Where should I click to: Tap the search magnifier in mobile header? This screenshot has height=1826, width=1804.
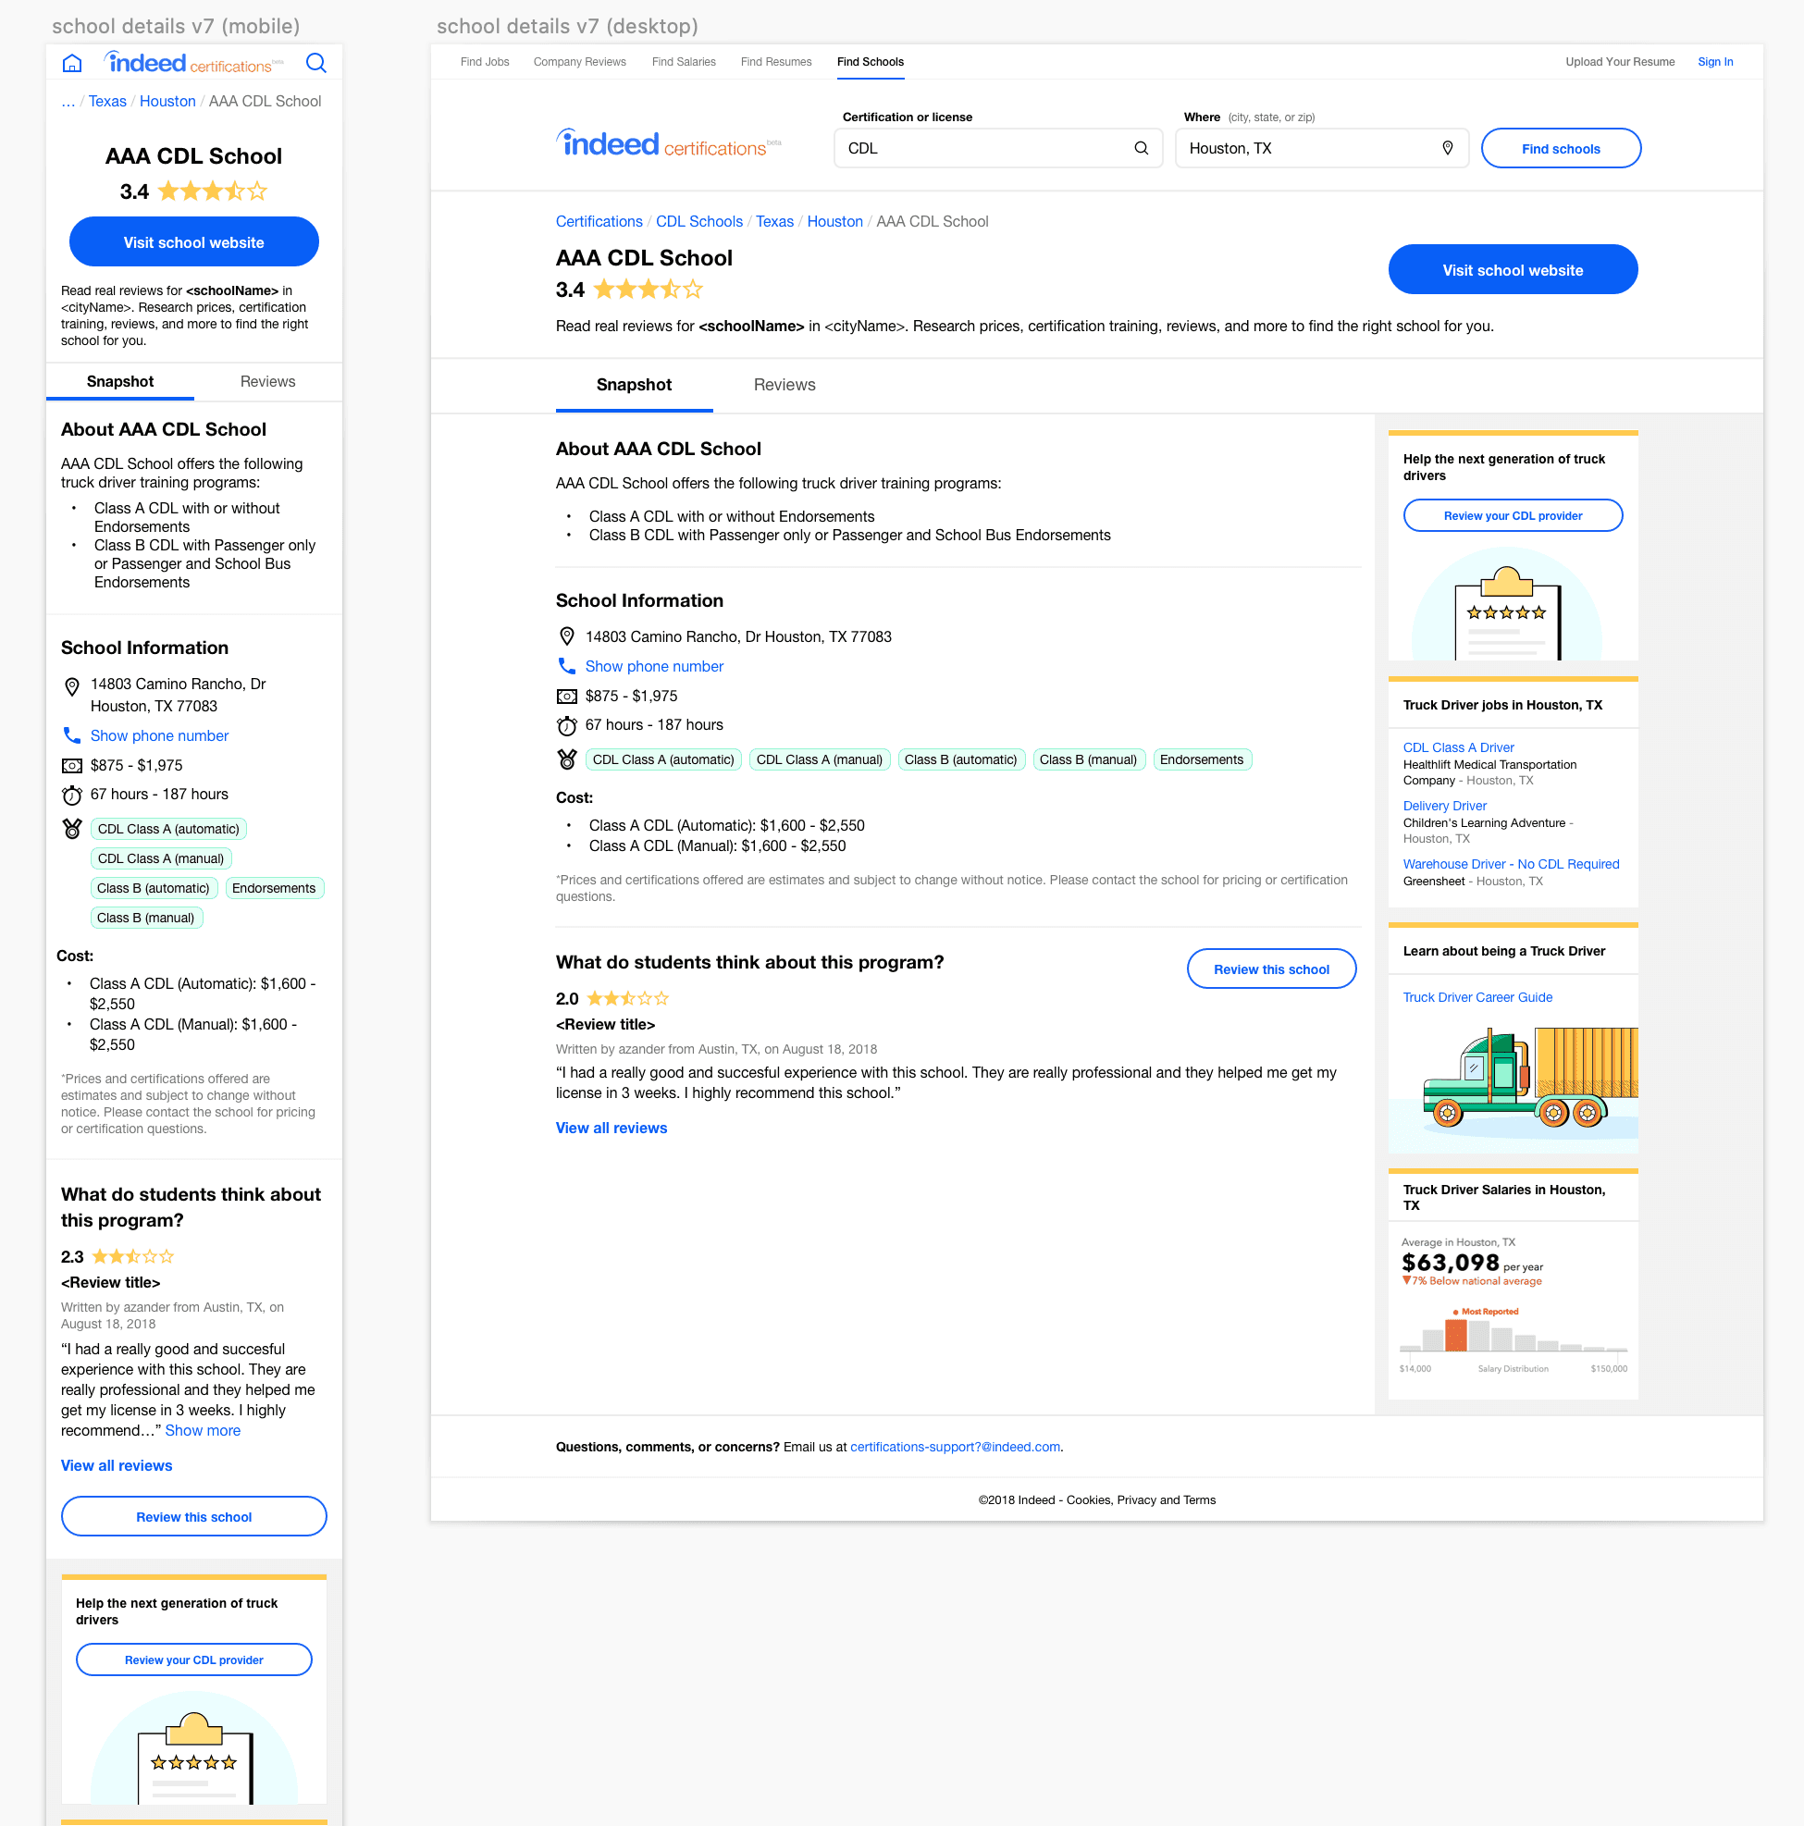316,63
